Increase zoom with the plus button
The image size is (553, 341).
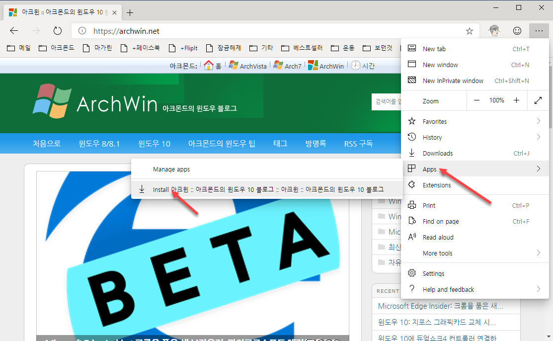[x=516, y=100]
